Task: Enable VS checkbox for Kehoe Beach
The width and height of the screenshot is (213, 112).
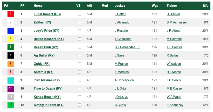Action: tap(80, 97)
